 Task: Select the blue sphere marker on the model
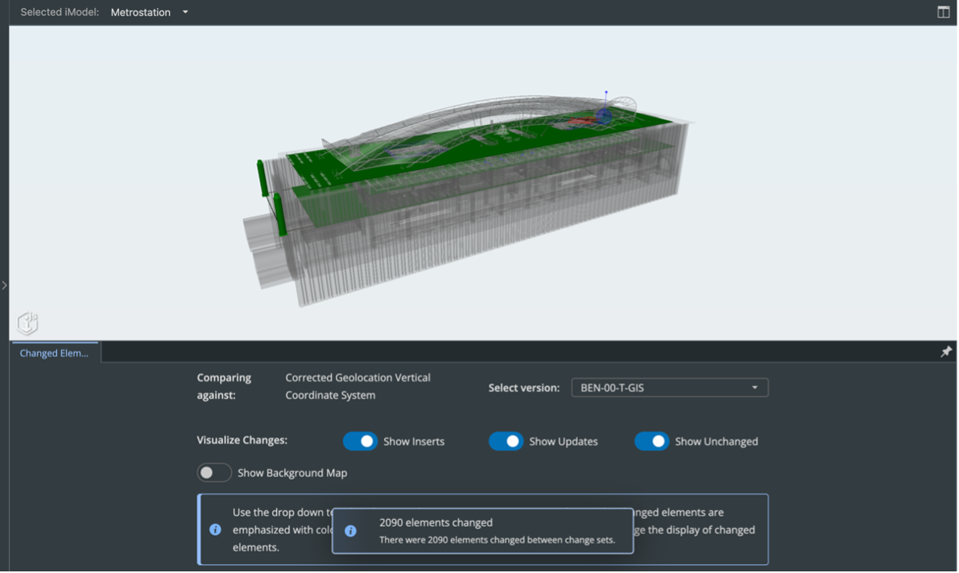coord(604,116)
